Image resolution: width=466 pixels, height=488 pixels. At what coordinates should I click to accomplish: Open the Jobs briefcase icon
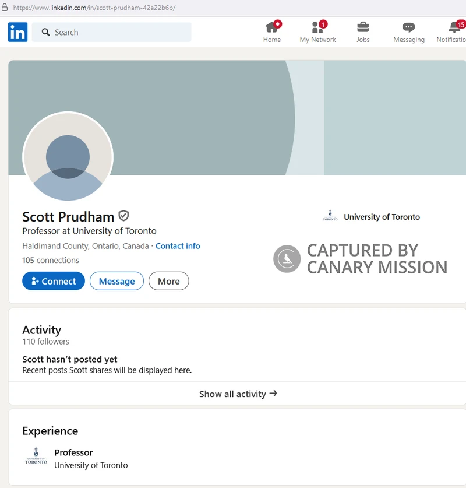pyautogui.click(x=363, y=27)
